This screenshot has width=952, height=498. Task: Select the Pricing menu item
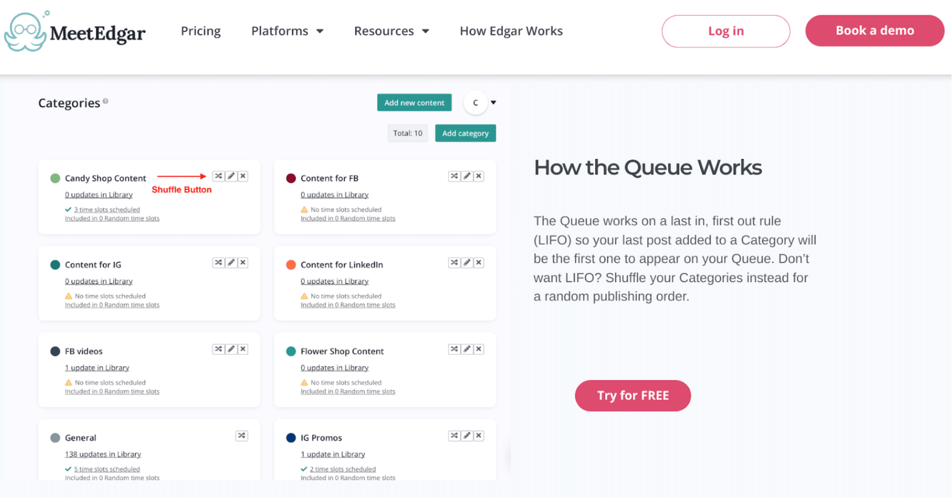click(x=200, y=31)
